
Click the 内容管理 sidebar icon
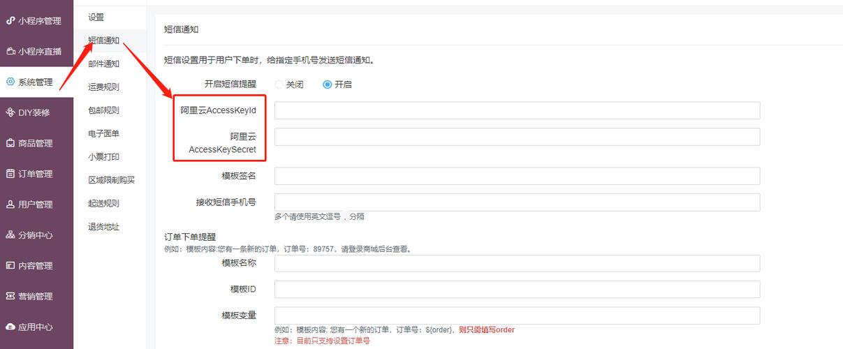(10, 265)
